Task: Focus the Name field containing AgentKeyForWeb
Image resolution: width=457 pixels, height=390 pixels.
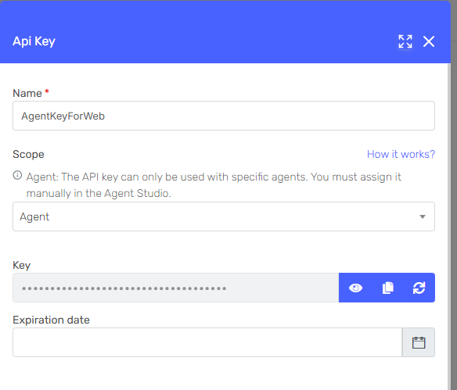Action: pyautogui.click(x=224, y=116)
